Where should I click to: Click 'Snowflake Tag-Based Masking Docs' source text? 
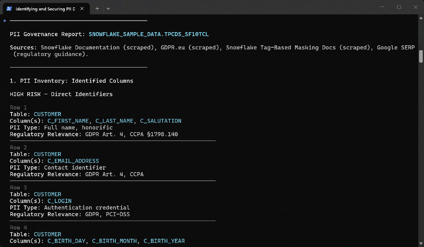pyautogui.click(x=281, y=47)
